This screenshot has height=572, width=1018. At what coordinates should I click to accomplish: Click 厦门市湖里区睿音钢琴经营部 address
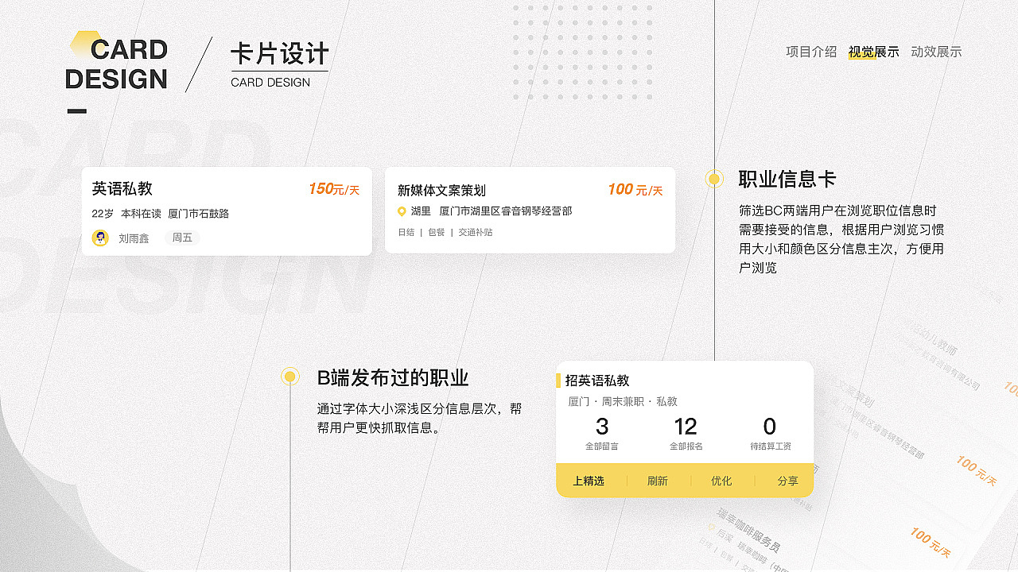coord(506,211)
